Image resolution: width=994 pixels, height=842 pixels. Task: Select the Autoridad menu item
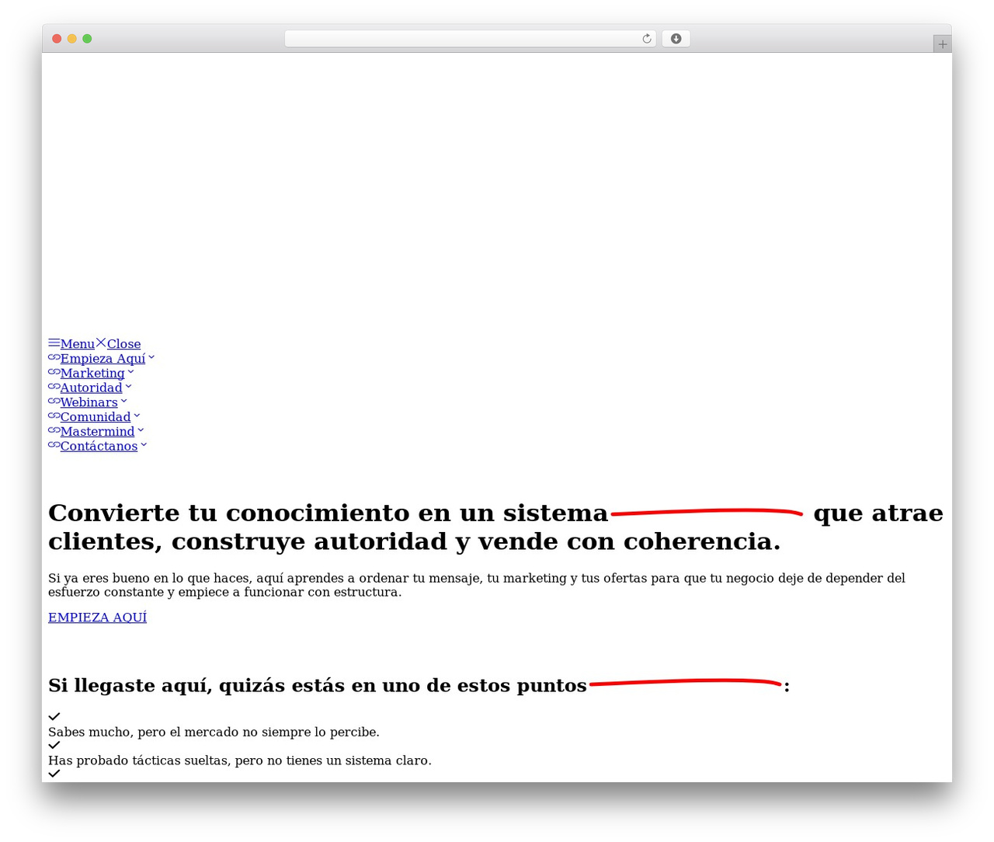[x=91, y=388]
